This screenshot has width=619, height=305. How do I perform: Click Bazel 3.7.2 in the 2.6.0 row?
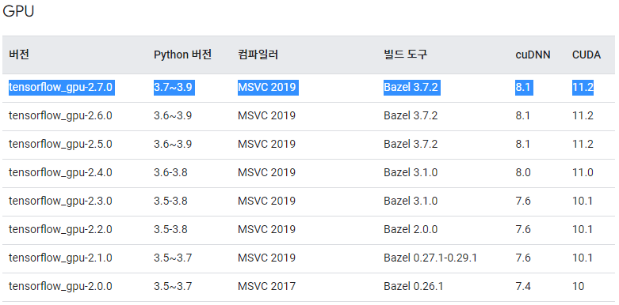click(411, 116)
